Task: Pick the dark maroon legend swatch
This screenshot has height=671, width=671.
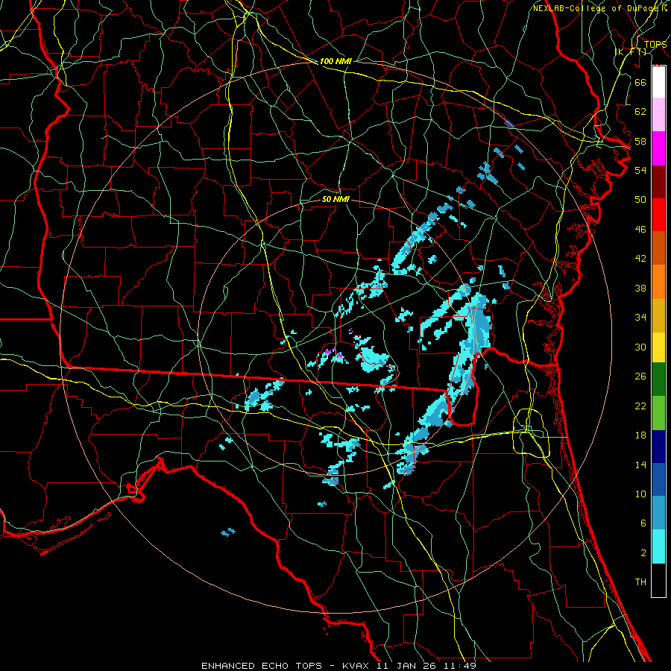Action: [x=658, y=182]
